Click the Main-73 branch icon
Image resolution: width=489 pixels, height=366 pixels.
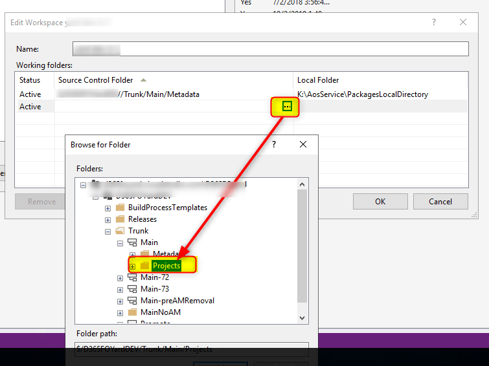tap(132, 289)
